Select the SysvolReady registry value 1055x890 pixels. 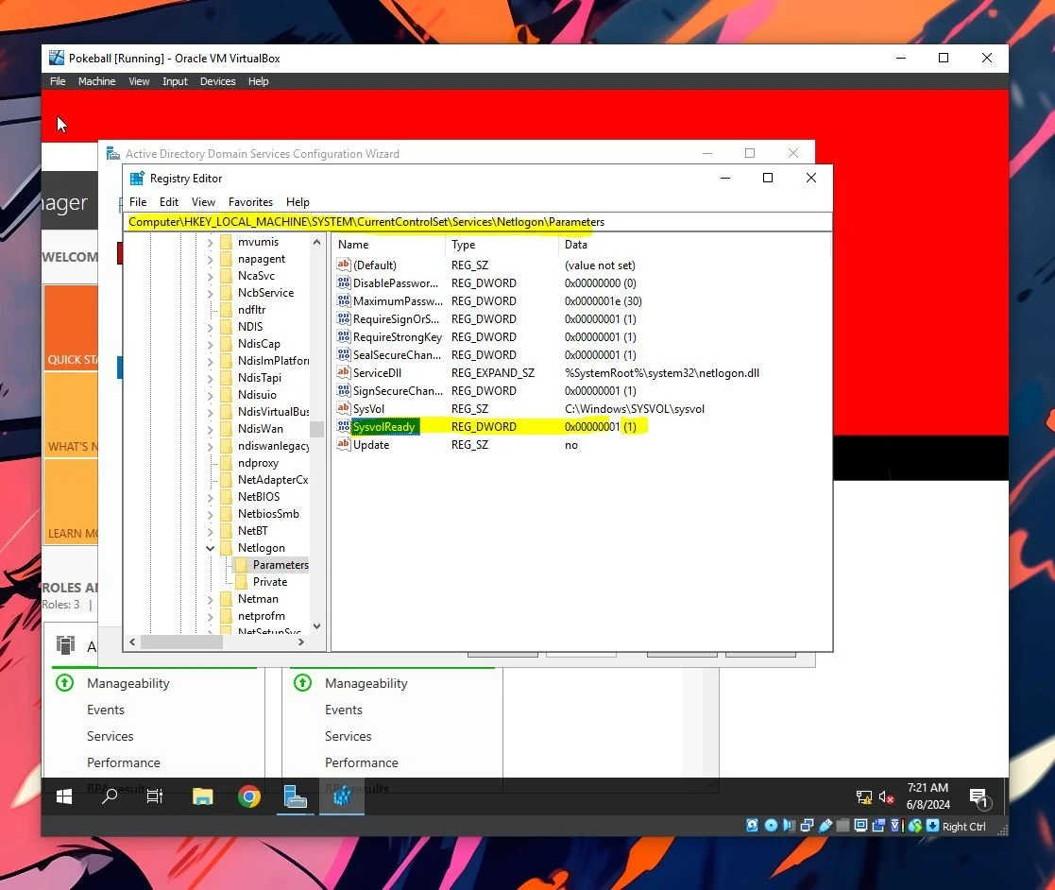coord(384,427)
